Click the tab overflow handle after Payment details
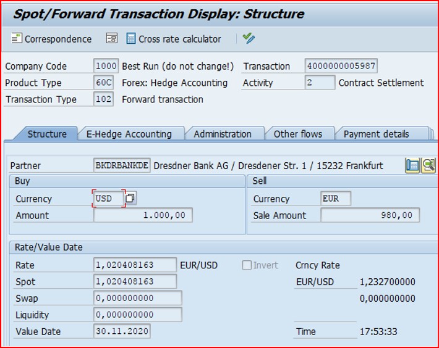Viewport: 439px width, 348px height. [x=432, y=133]
